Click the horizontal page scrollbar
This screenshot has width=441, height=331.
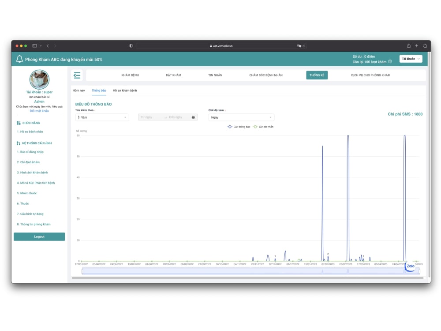[x=247, y=278]
